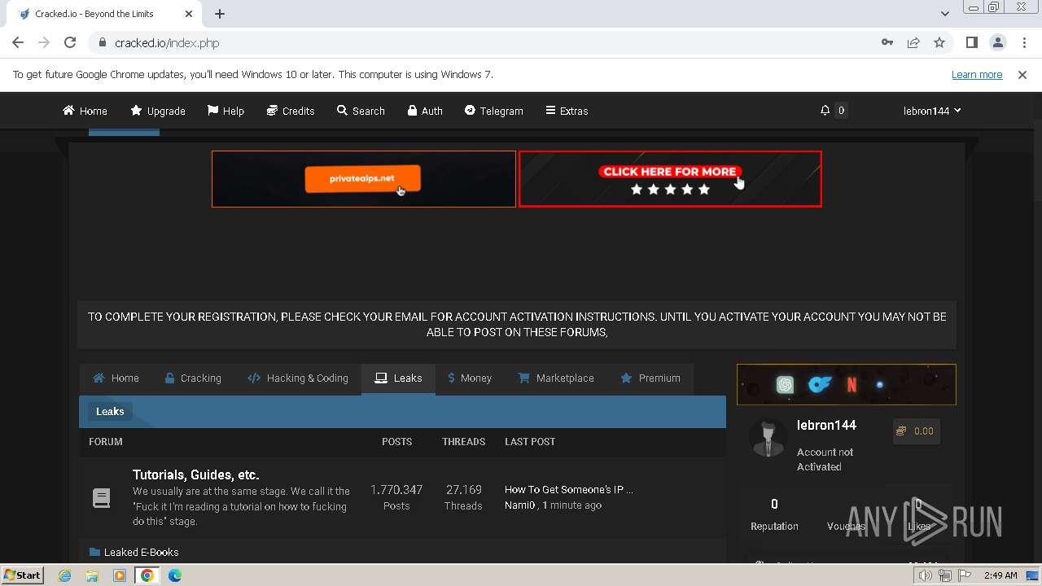Click the privatealps.net banner ad

pyautogui.click(x=364, y=179)
